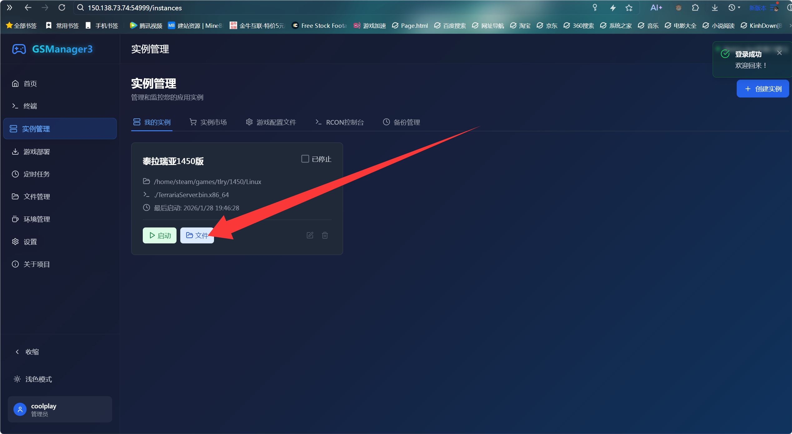The height and width of the screenshot is (434, 792).
Task: Open the browser extensions puzzle icon
Action: (695, 8)
